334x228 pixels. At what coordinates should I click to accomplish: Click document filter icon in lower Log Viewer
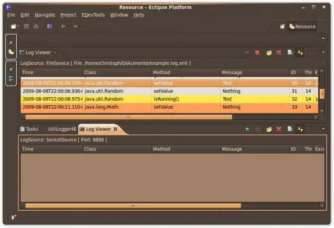pos(290,129)
